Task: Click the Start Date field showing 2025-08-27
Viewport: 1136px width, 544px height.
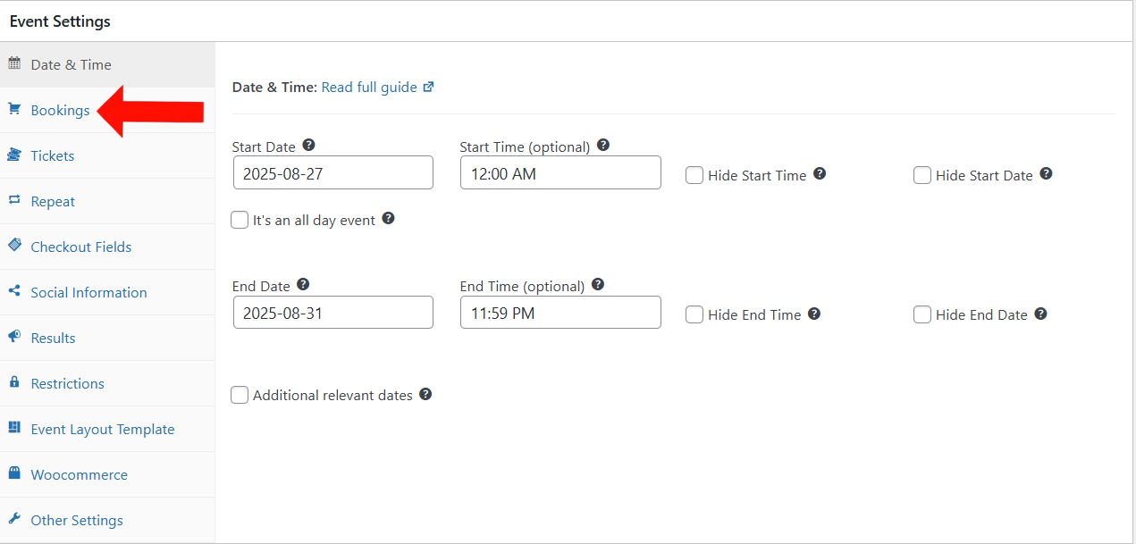Action: [333, 172]
